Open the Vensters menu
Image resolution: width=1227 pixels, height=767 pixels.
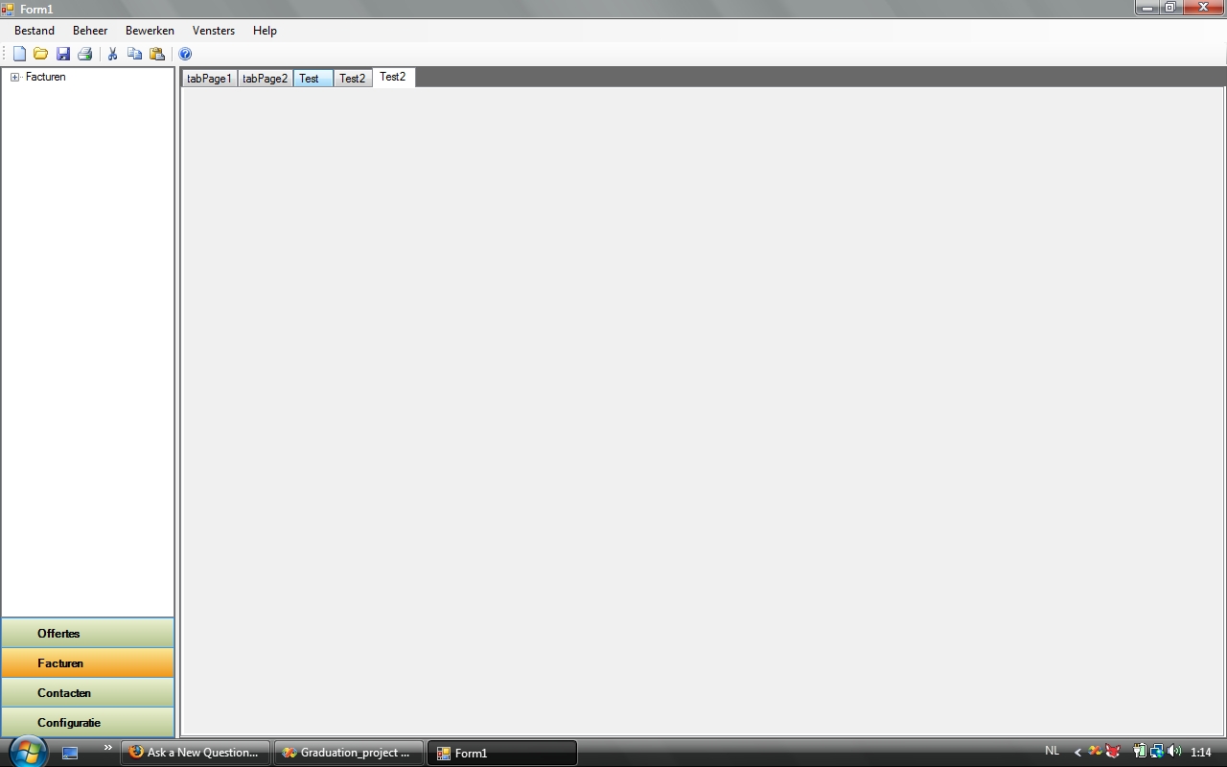coord(213,30)
